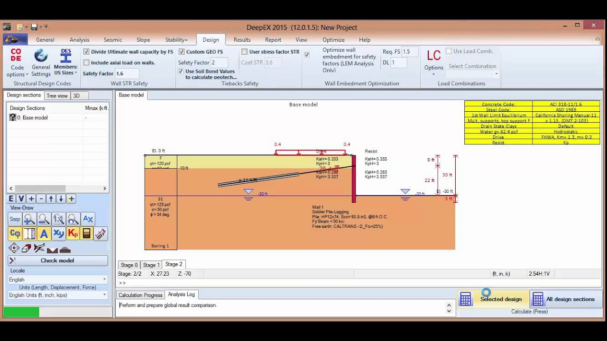Toggle the A text annotation icon

coord(44,233)
